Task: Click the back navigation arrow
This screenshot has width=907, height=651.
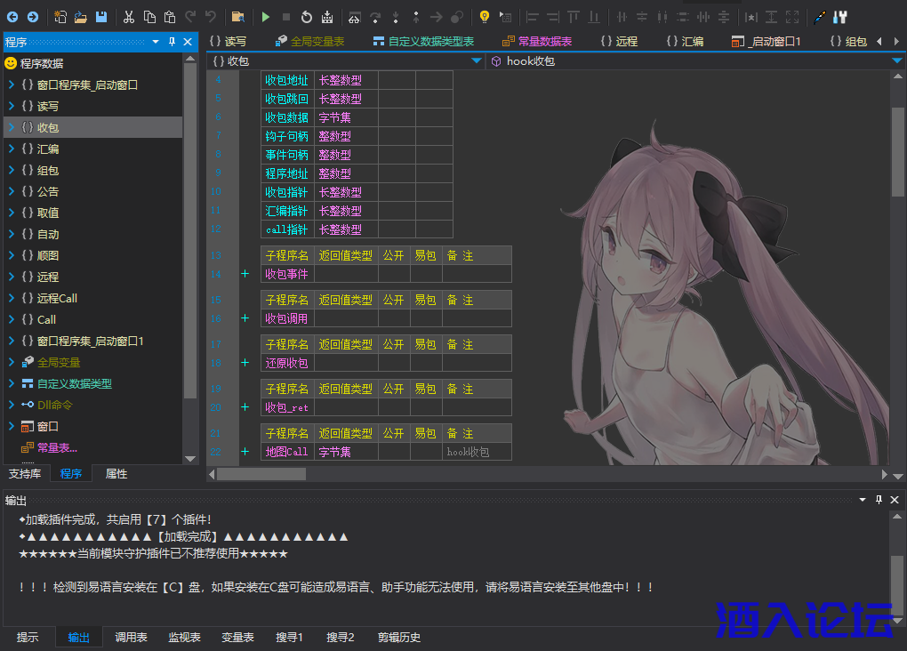Action: (x=12, y=16)
